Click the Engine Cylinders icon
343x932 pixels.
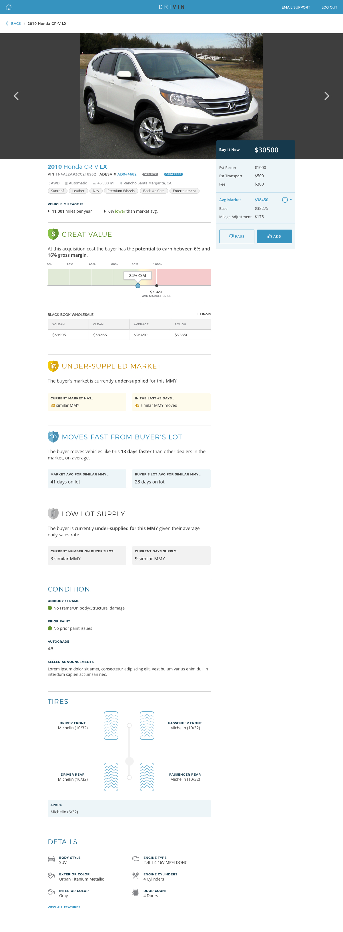pos(136,876)
